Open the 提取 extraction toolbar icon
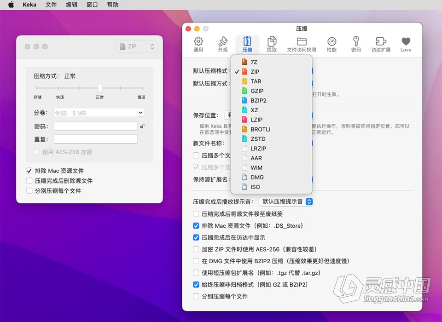 [x=272, y=42]
